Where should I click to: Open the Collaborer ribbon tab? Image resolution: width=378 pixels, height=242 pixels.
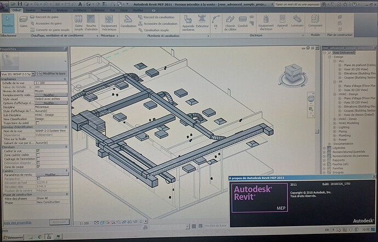click(x=98, y=10)
